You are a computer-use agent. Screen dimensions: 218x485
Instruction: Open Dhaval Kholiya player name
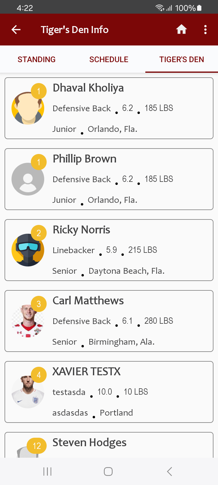[x=88, y=88]
